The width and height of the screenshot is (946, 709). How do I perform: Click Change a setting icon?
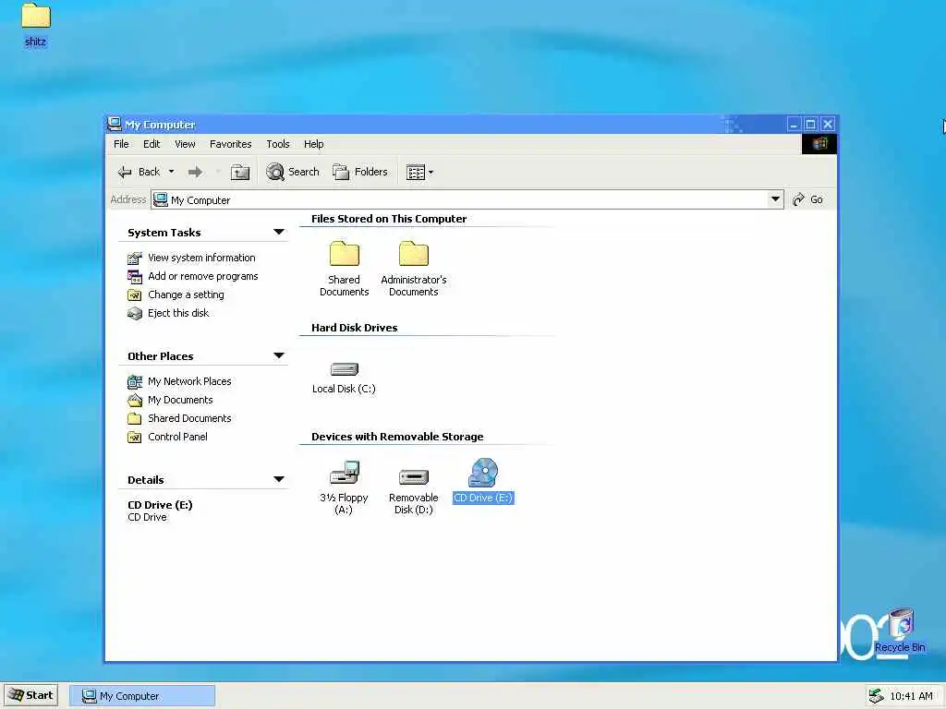click(x=135, y=294)
